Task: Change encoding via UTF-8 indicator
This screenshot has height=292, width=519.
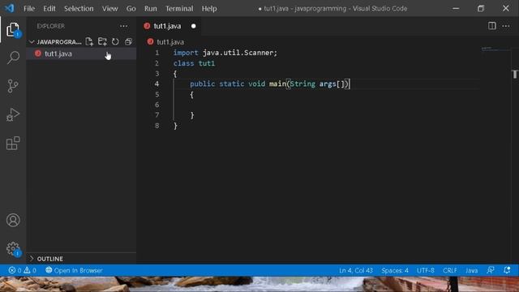Action: point(425,270)
